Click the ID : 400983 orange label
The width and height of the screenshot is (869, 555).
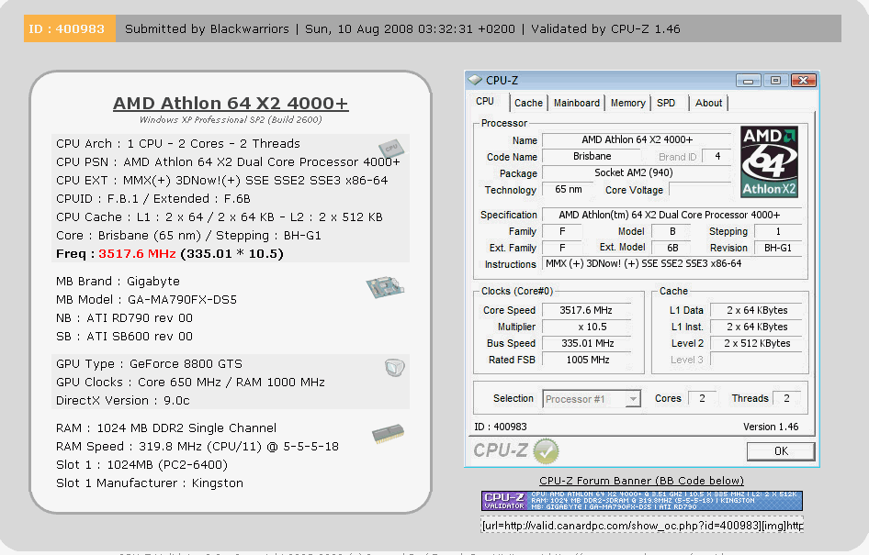70,28
